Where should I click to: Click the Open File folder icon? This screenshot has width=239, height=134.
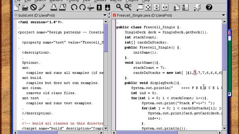pos(25,7)
